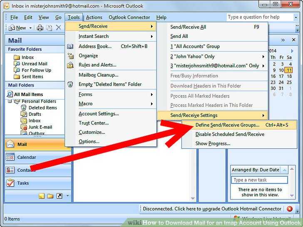Click Disconnected upgrade Hotmail Connector message
Viewport: 303px width, 227px height.
click(212, 209)
